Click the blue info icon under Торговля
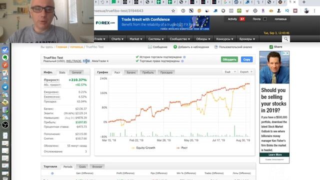Screen dimensions: 320x180 52,173
